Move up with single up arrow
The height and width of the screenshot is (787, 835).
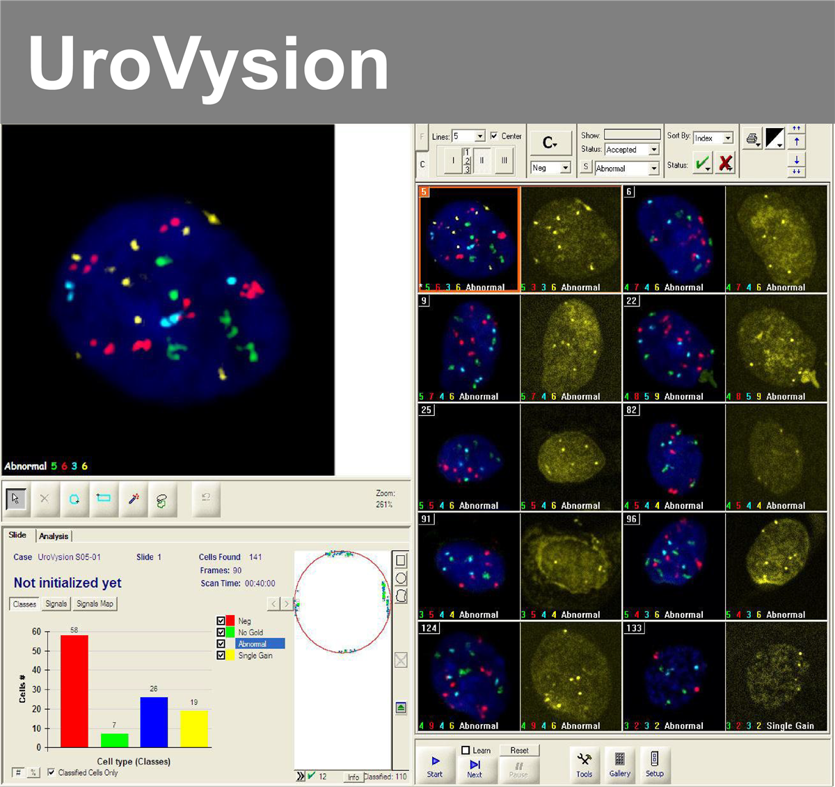[x=797, y=141]
